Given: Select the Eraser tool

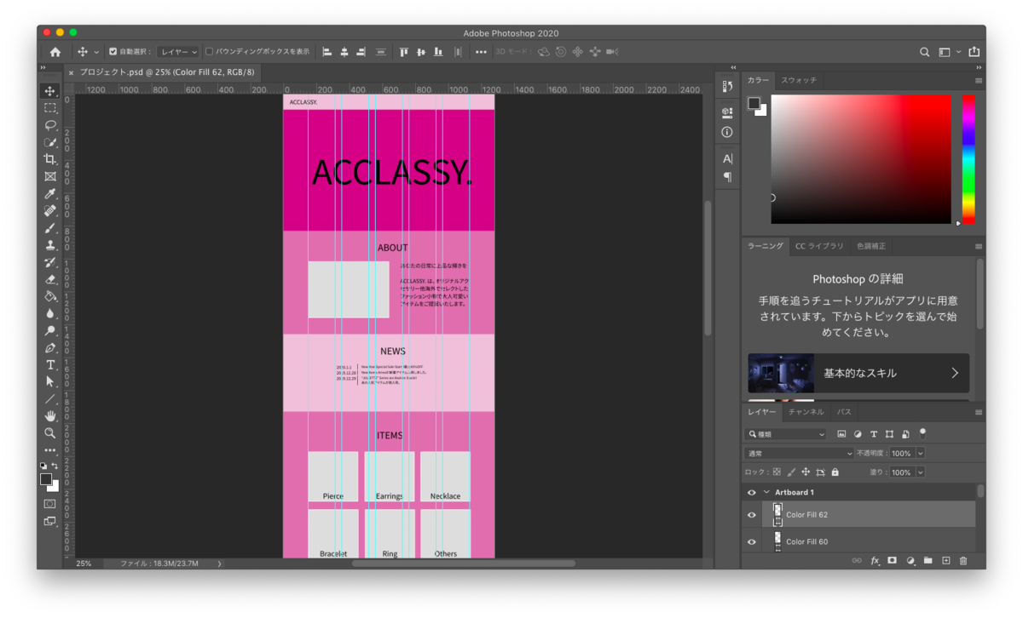Looking at the screenshot, I should pyautogui.click(x=50, y=279).
